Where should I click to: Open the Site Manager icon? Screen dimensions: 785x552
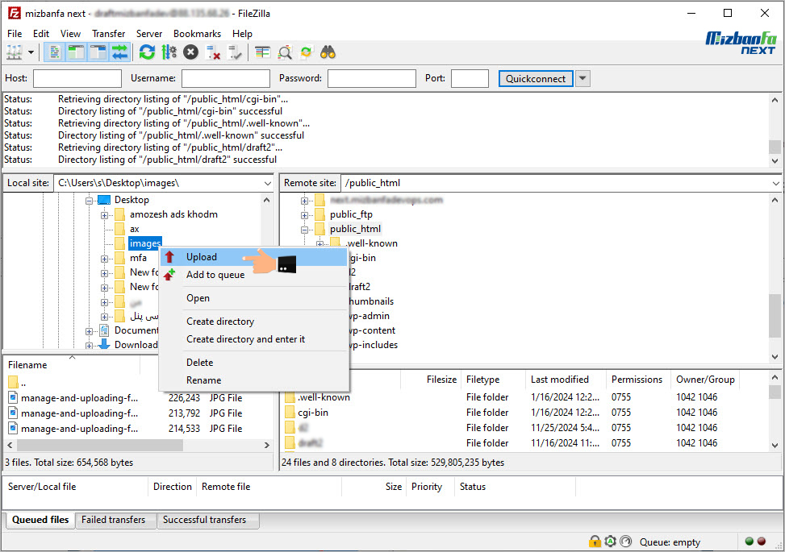[14, 52]
